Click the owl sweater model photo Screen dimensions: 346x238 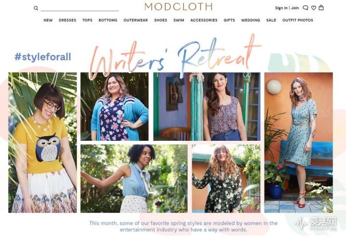(43, 142)
